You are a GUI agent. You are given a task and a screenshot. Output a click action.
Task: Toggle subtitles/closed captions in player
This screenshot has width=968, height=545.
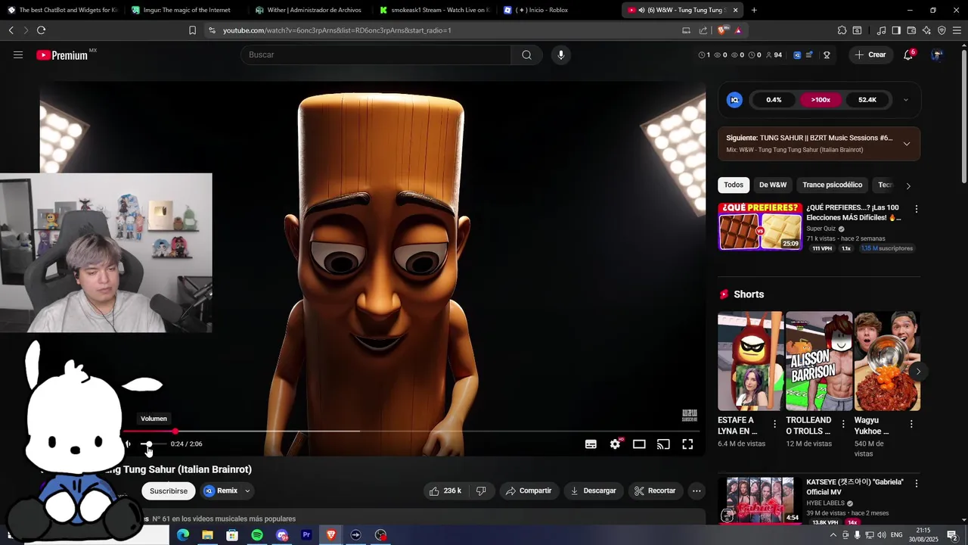click(591, 444)
